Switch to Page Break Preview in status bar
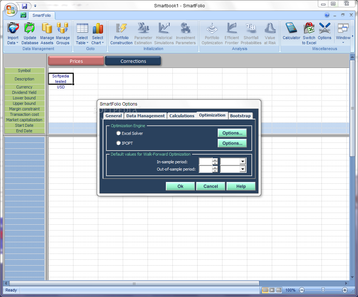Image resolution: width=358 pixels, height=297 pixels. 279,290
